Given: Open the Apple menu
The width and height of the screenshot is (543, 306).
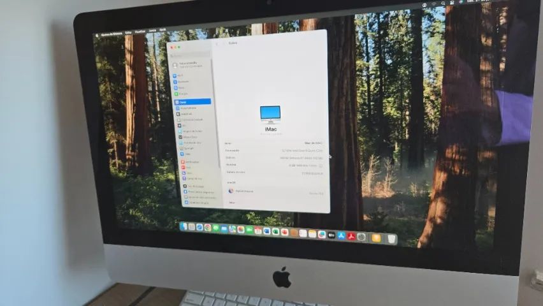Looking at the screenshot, I should tap(98, 35).
